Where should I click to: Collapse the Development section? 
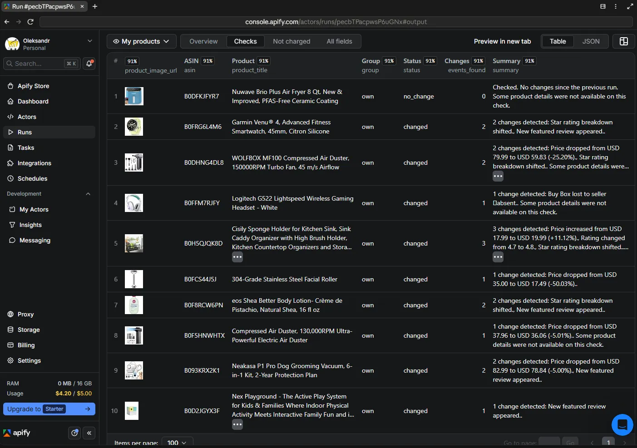[88, 194]
